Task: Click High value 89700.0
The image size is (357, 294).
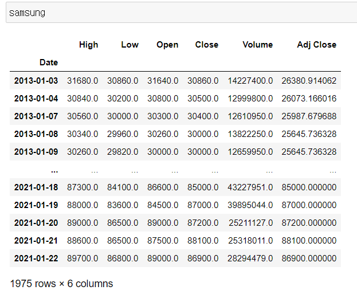Action: pos(83,258)
